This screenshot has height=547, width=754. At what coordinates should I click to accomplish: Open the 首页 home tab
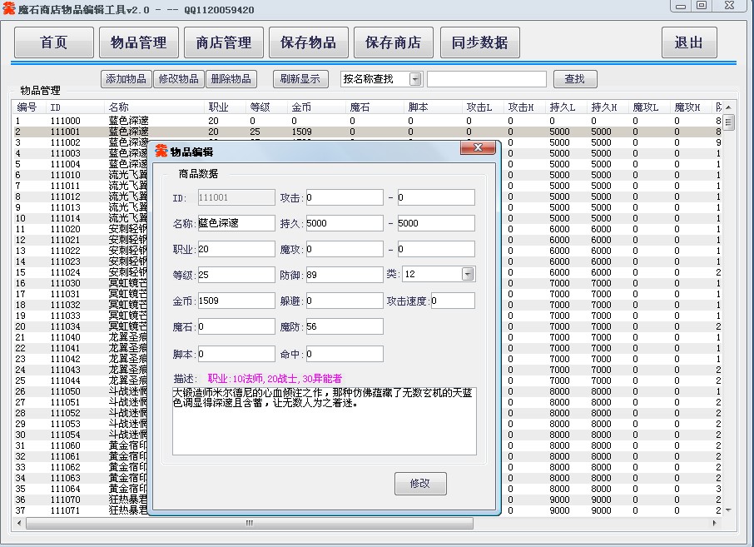(54, 43)
